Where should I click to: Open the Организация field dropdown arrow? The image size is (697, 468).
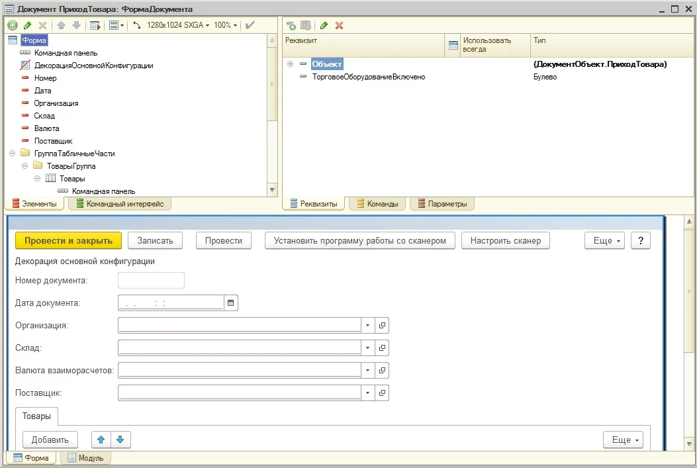[367, 325]
